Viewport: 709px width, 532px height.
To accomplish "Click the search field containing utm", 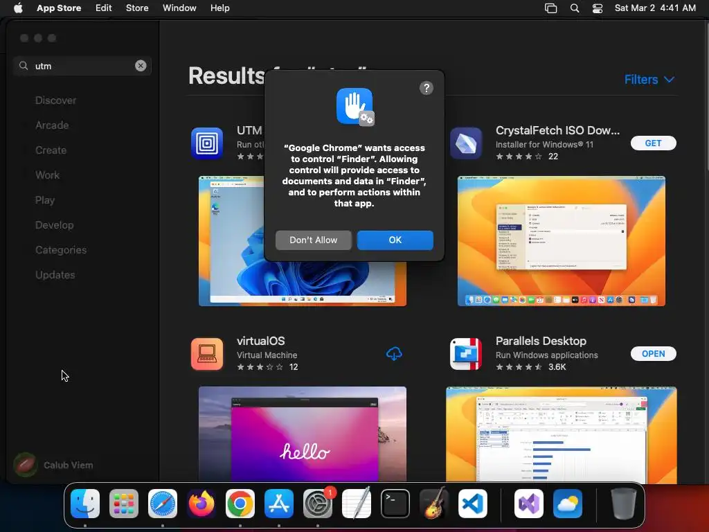I will pos(82,66).
